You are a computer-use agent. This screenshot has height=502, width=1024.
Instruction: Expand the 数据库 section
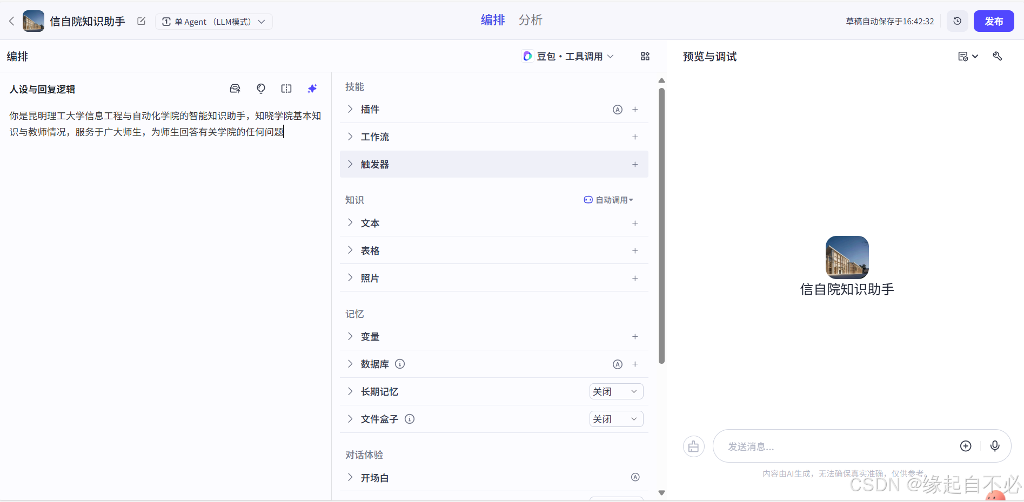[350, 364]
